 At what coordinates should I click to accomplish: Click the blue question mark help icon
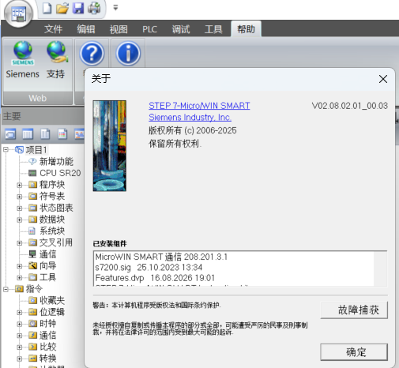pos(92,54)
